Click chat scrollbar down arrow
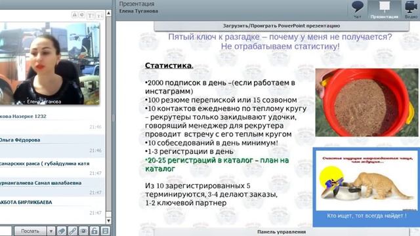 pyautogui.click(x=108, y=221)
